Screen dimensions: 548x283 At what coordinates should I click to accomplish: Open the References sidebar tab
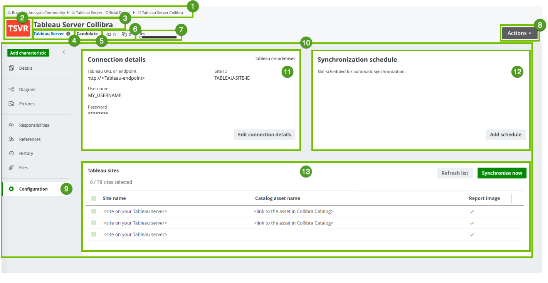pos(30,139)
